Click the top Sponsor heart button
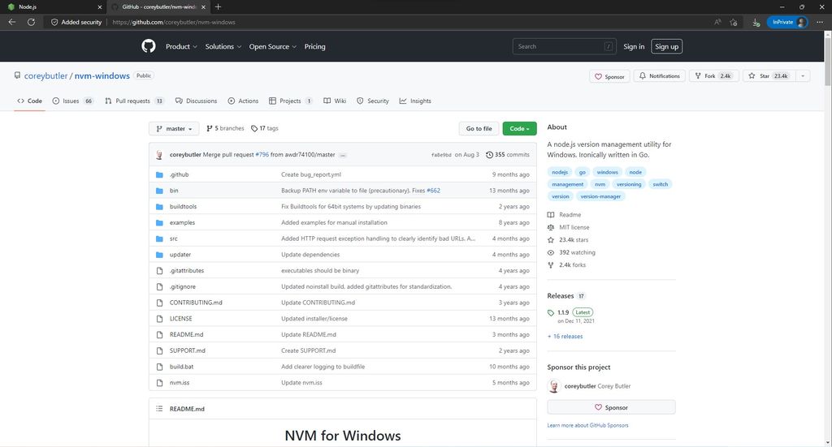The height and width of the screenshot is (447, 832). point(609,76)
